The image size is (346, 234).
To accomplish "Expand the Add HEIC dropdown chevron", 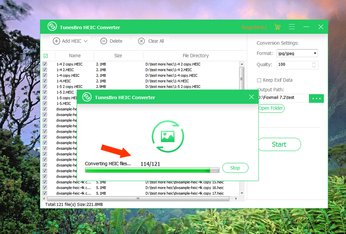I will point(86,41).
